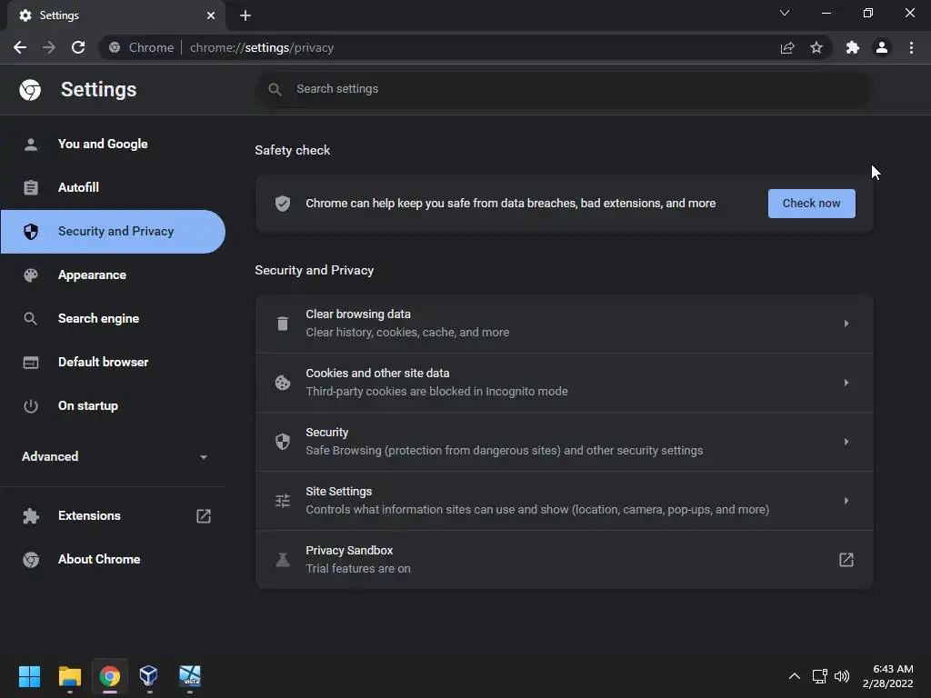Click the network icon in system tray
This screenshot has width=931, height=698.
(x=820, y=676)
